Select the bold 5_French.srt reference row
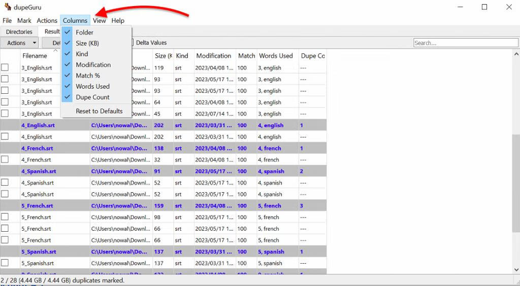This screenshot has height=286, width=520. tap(163, 205)
